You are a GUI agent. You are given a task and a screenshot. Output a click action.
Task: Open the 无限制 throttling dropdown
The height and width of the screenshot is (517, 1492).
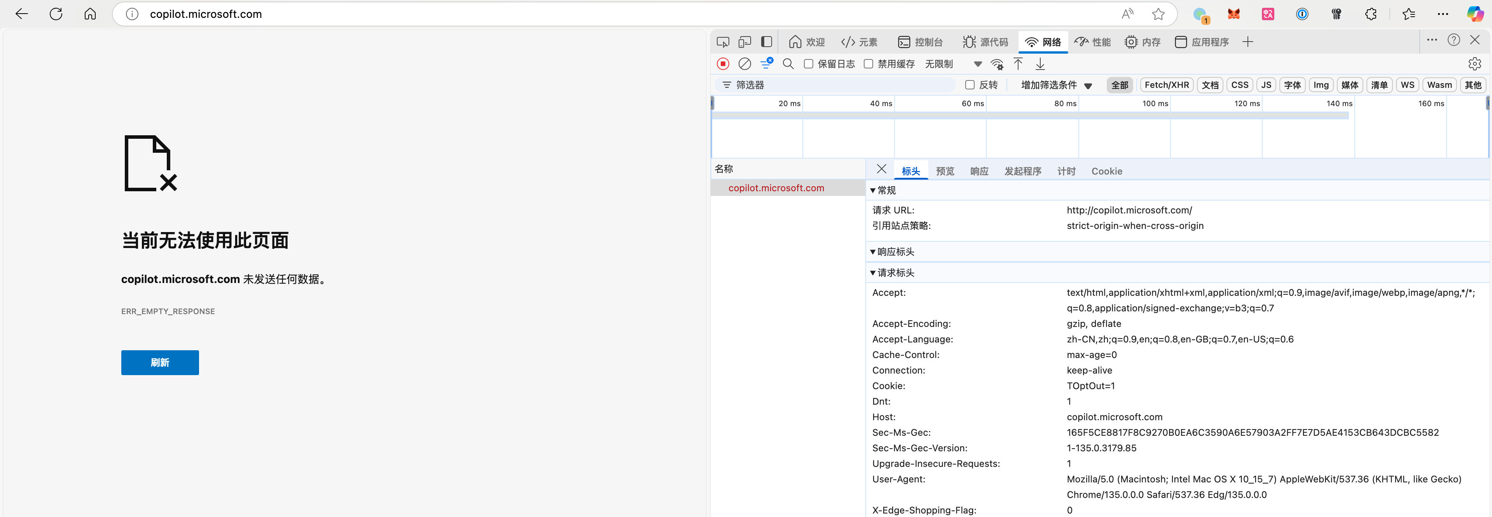953,64
